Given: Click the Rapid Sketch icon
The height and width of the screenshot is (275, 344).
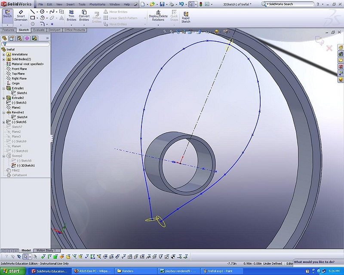Looking at the screenshot, I should [186, 16].
